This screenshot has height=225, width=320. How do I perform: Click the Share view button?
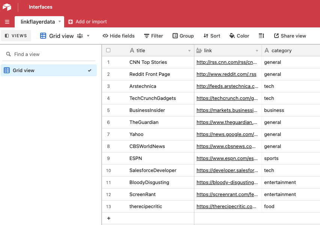[x=290, y=36]
